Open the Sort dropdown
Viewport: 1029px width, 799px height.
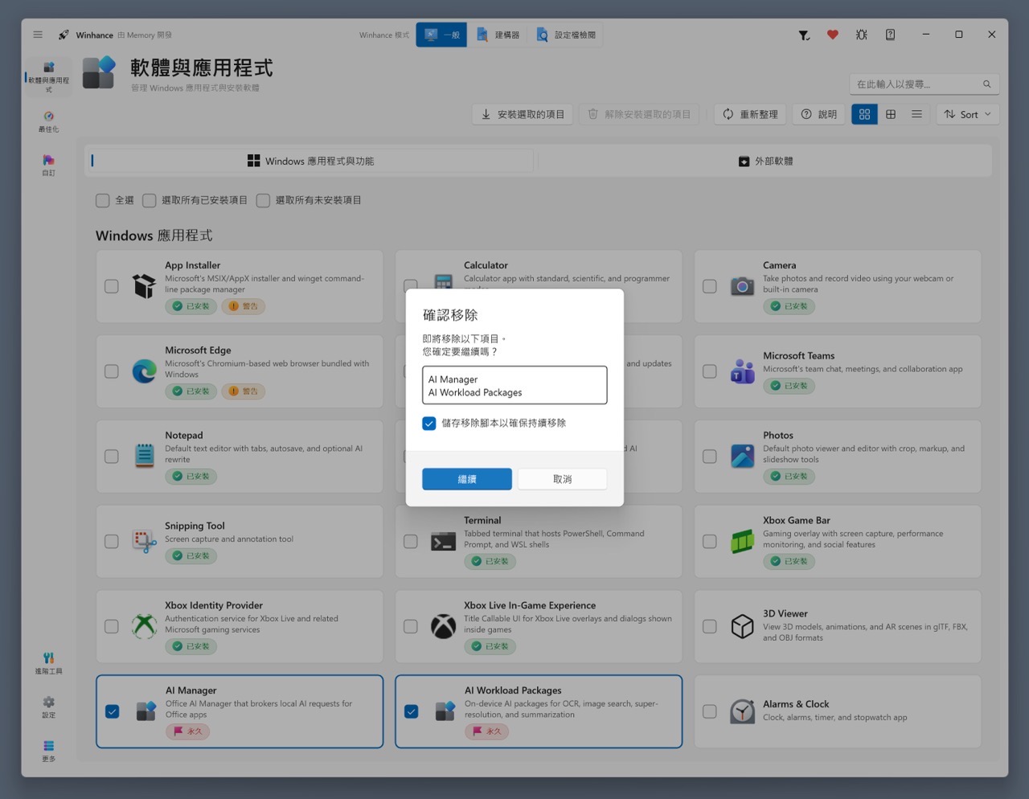[968, 114]
